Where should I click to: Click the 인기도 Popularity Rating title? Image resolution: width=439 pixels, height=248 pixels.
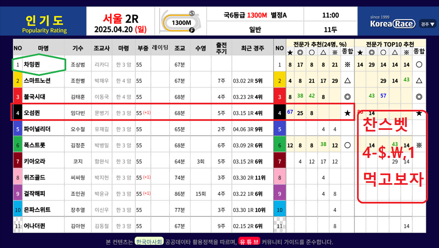44,24
